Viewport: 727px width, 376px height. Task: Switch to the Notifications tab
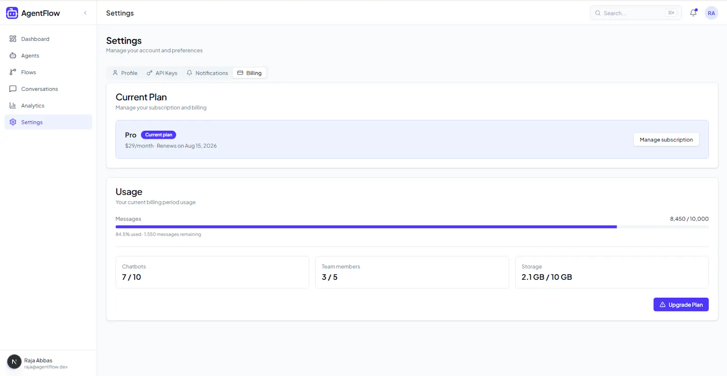click(207, 73)
